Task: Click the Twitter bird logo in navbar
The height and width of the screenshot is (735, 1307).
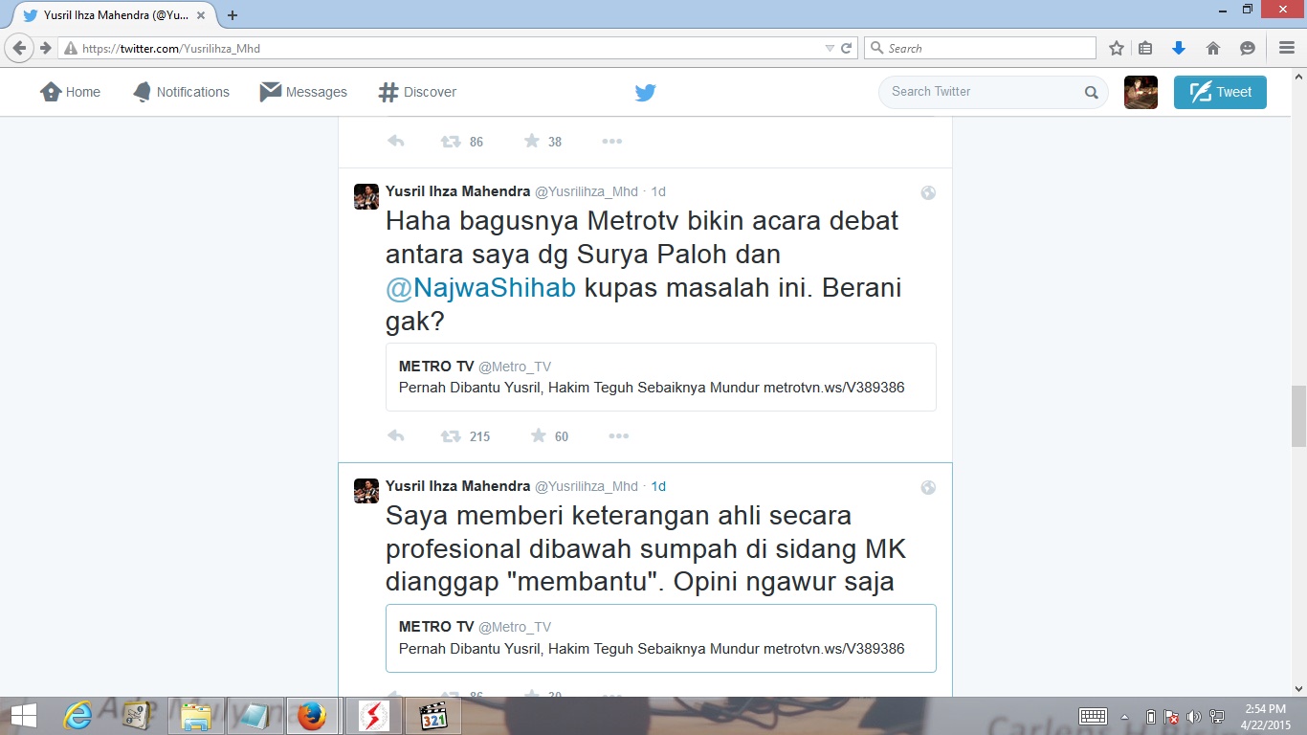Action: pos(645,93)
